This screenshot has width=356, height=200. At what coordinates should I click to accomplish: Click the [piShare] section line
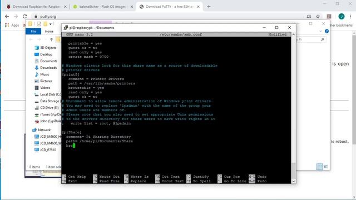(72, 132)
